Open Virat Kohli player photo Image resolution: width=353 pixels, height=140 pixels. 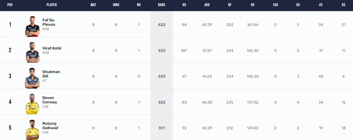(x=32, y=52)
